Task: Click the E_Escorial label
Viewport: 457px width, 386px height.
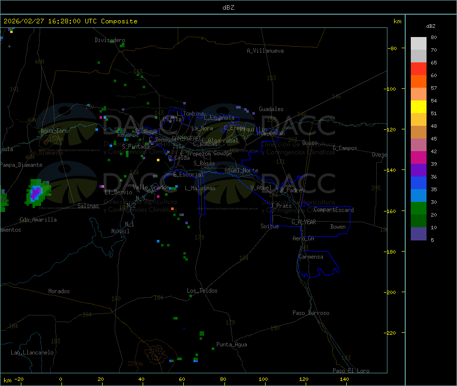Action: point(188,174)
